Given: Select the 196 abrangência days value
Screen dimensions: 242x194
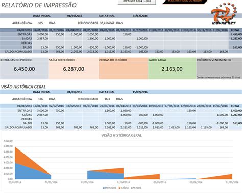Looking at the screenshot, I should pyautogui.click(x=40, y=99).
